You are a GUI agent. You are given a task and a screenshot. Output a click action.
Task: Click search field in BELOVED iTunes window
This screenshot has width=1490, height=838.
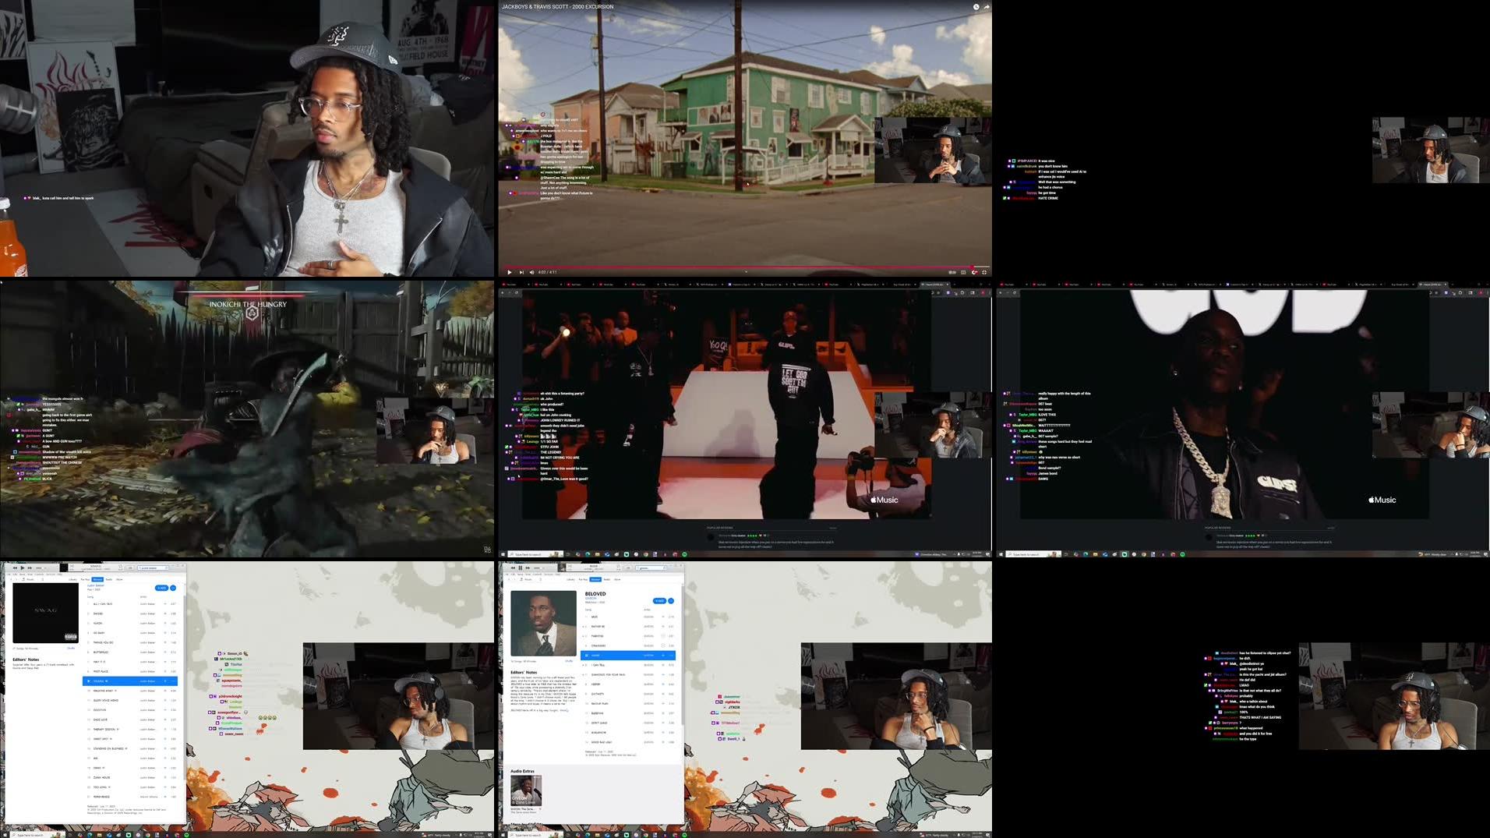pyautogui.click(x=651, y=568)
